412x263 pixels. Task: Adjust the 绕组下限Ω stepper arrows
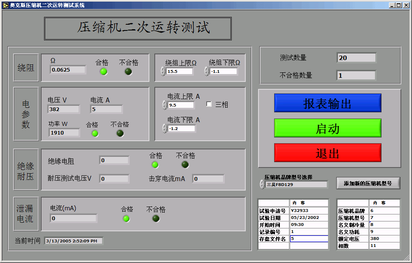[207, 71]
